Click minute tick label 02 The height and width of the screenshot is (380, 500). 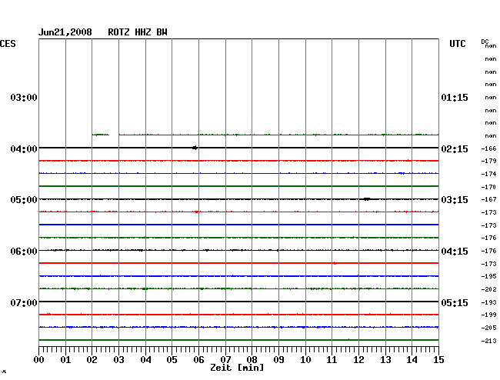tap(92, 360)
